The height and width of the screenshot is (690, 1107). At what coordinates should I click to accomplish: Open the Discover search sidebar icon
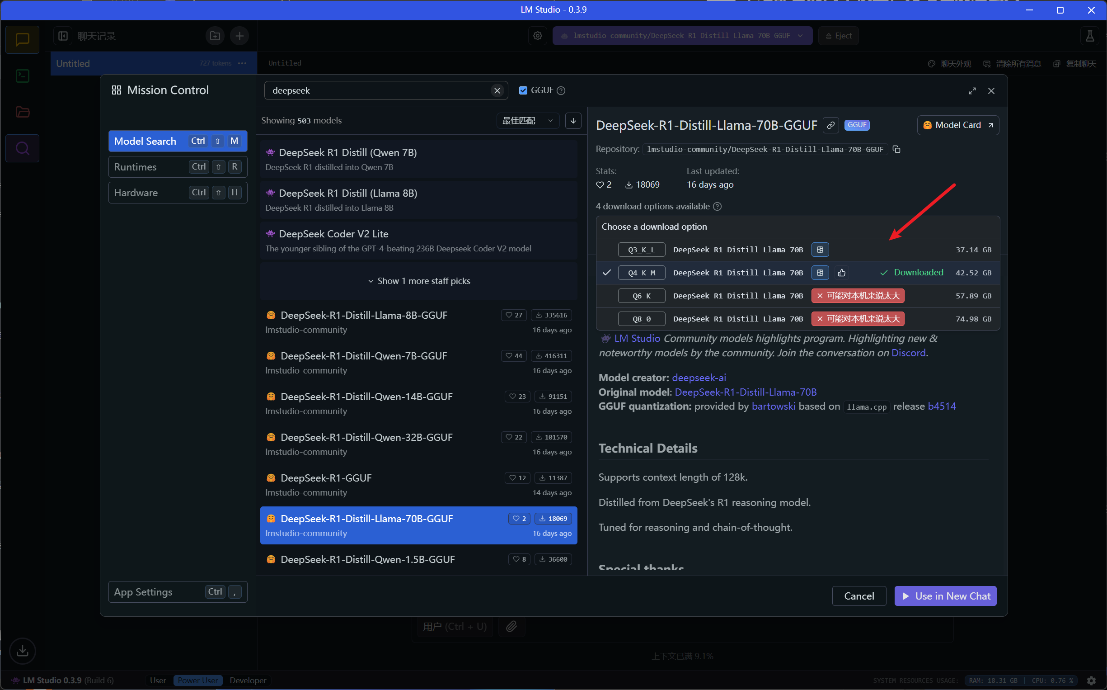point(22,148)
